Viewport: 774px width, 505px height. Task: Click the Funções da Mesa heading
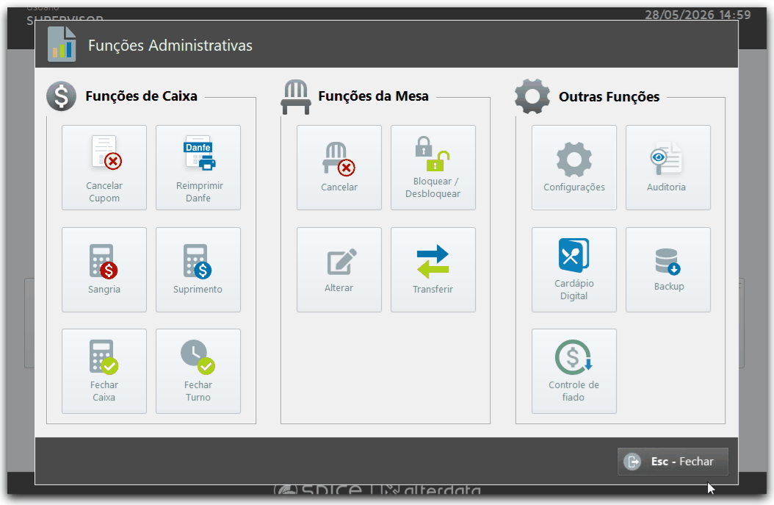(x=373, y=96)
